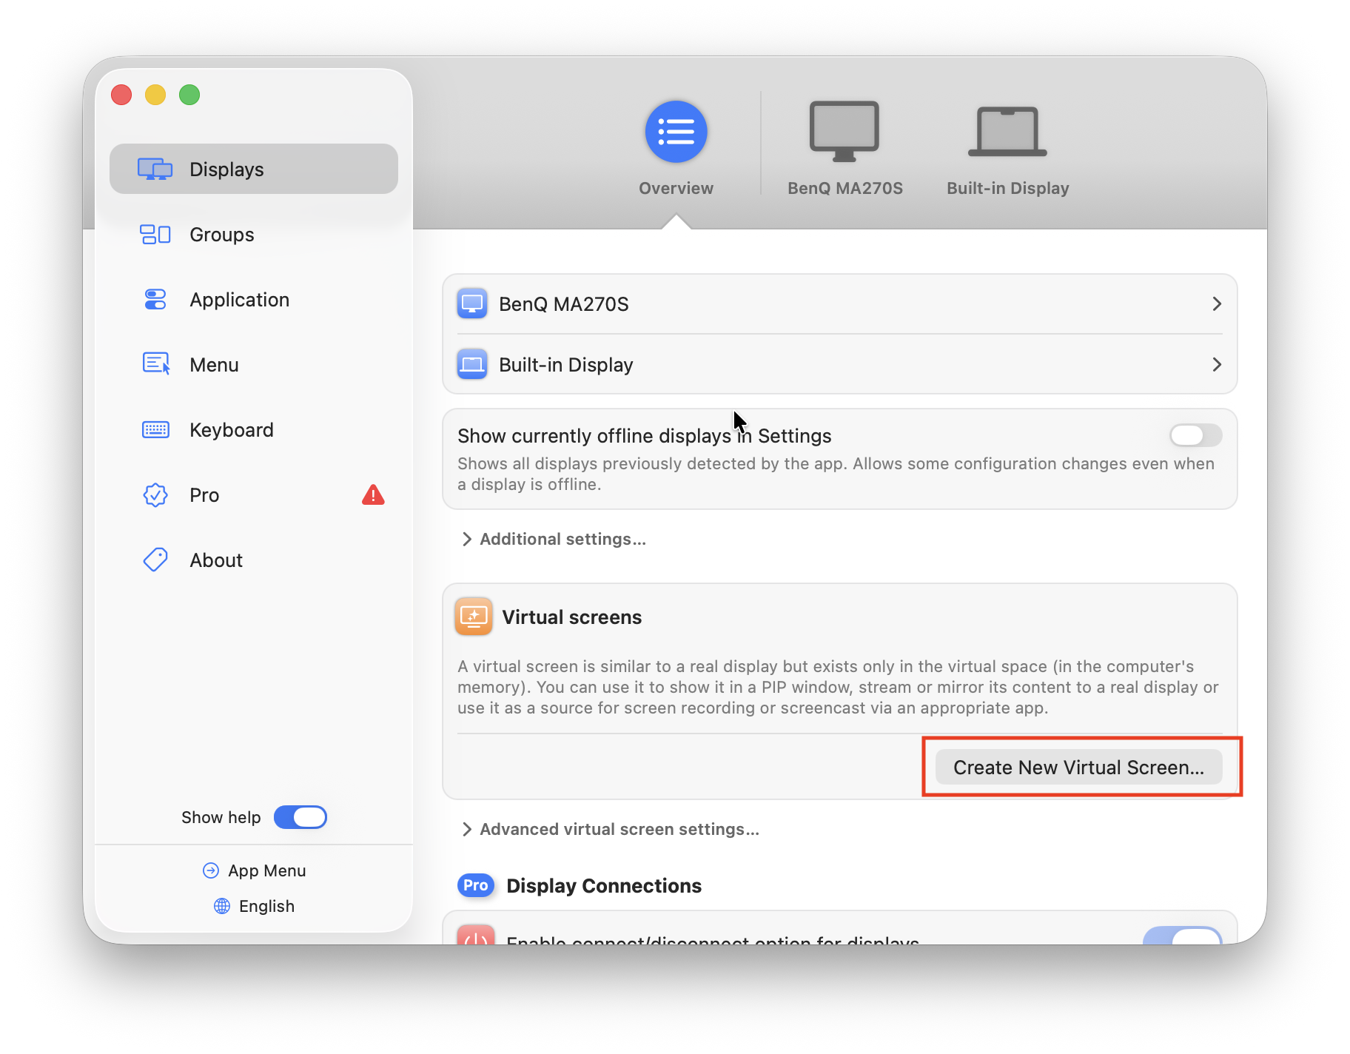Click the Menu sidebar icon
Image resolution: width=1350 pixels, height=1054 pixels.
point(155,364)
